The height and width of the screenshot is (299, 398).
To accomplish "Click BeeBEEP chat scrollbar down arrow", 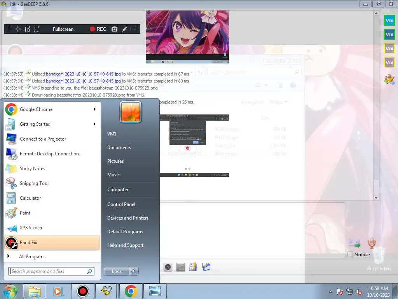I will click(376, 198).
